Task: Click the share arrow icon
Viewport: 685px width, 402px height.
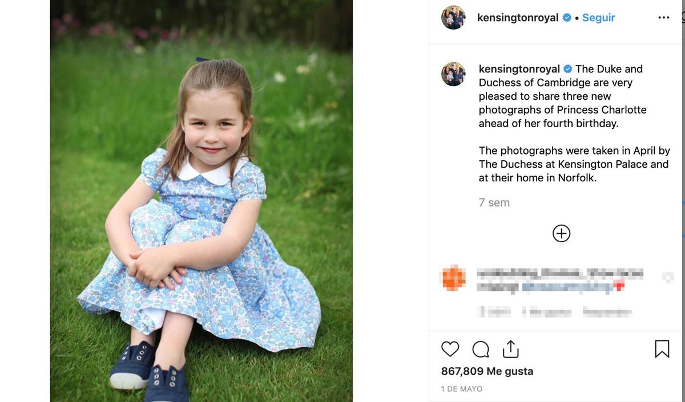Action: (510, 348)
